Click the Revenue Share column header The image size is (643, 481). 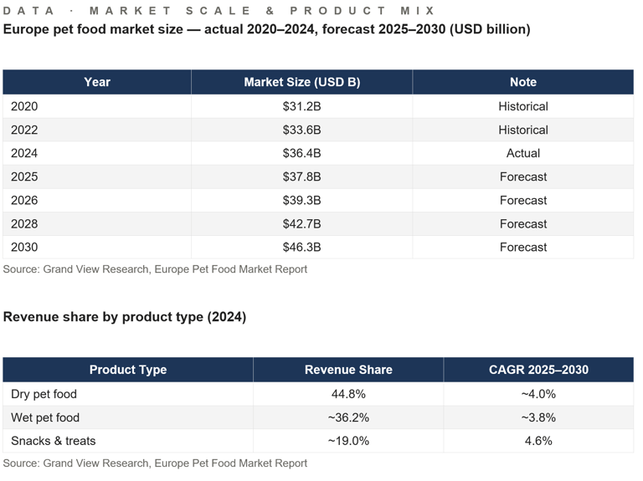coord(348,370)
